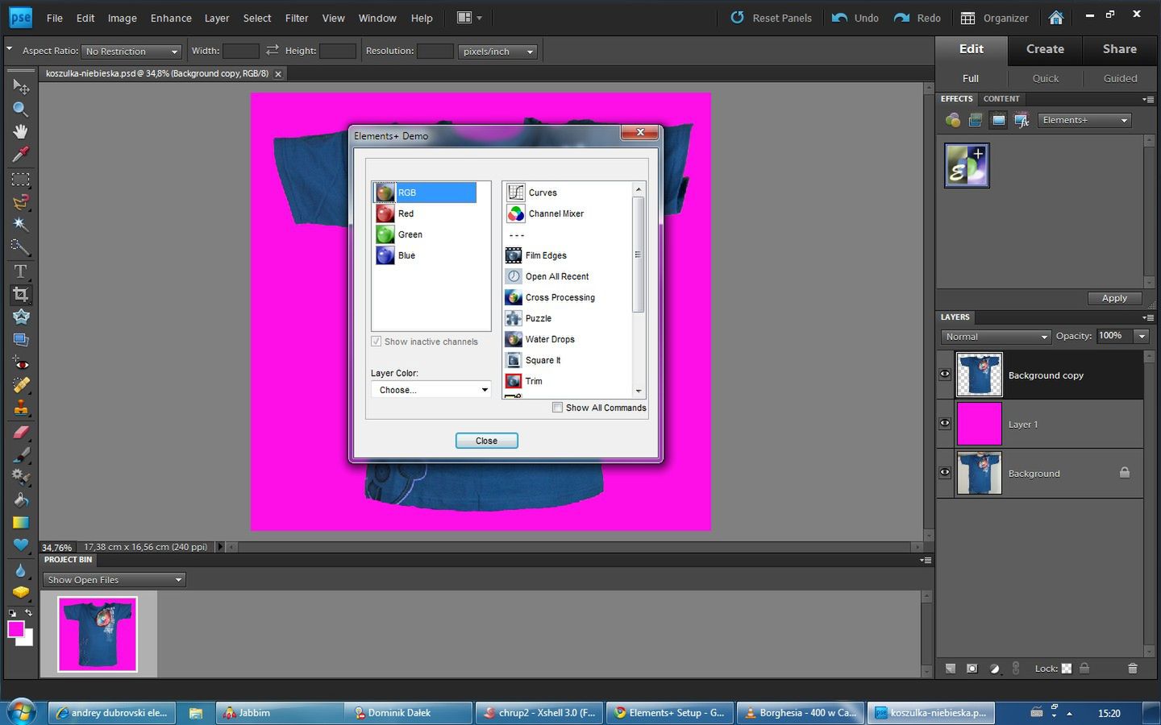The height and width of the screenshot is (725, 1161).
Task: Hide the Background copy layer
Action: click(945, 375)
